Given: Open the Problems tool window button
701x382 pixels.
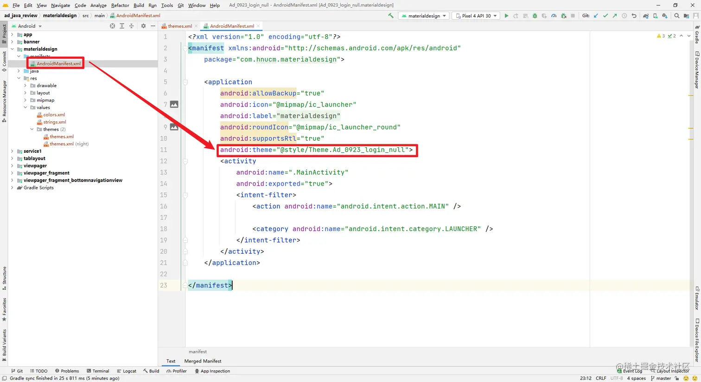Looking at the screenshot, I should (67, 371).
